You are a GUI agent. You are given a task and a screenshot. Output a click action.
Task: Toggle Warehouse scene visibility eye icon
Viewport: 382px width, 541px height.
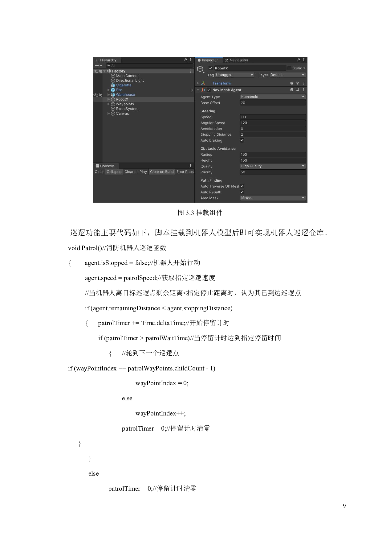pyautogui.click(x=95, y=95)
